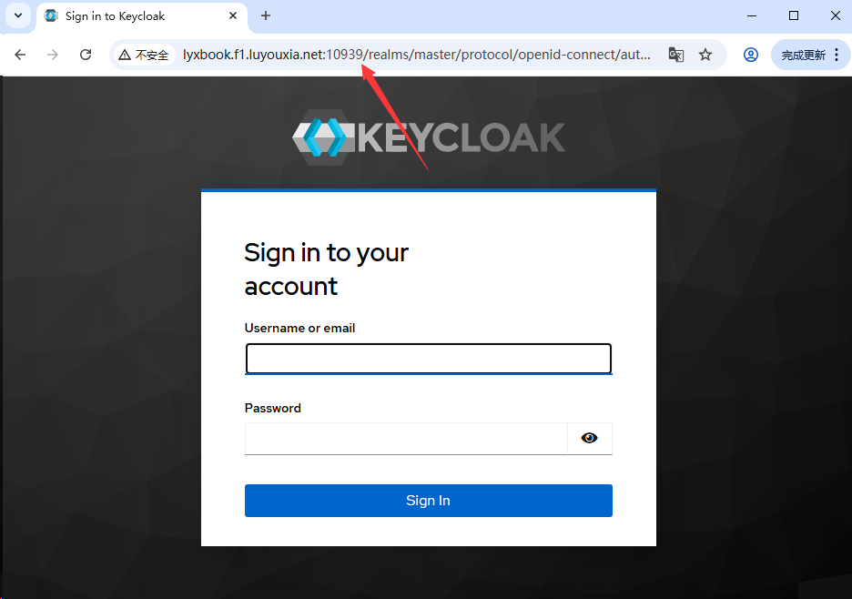The width and height of the screenshot is (852, 599).
Task: Expand the tab search dropdown chevron
Action: click(x=18, y=15)
